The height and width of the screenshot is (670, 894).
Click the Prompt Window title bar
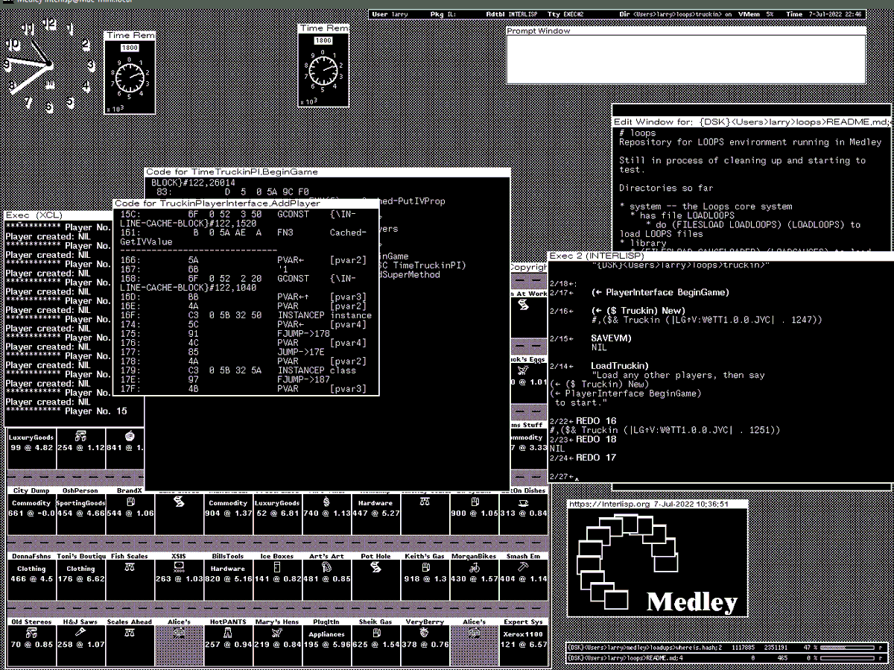coord(686,31)
